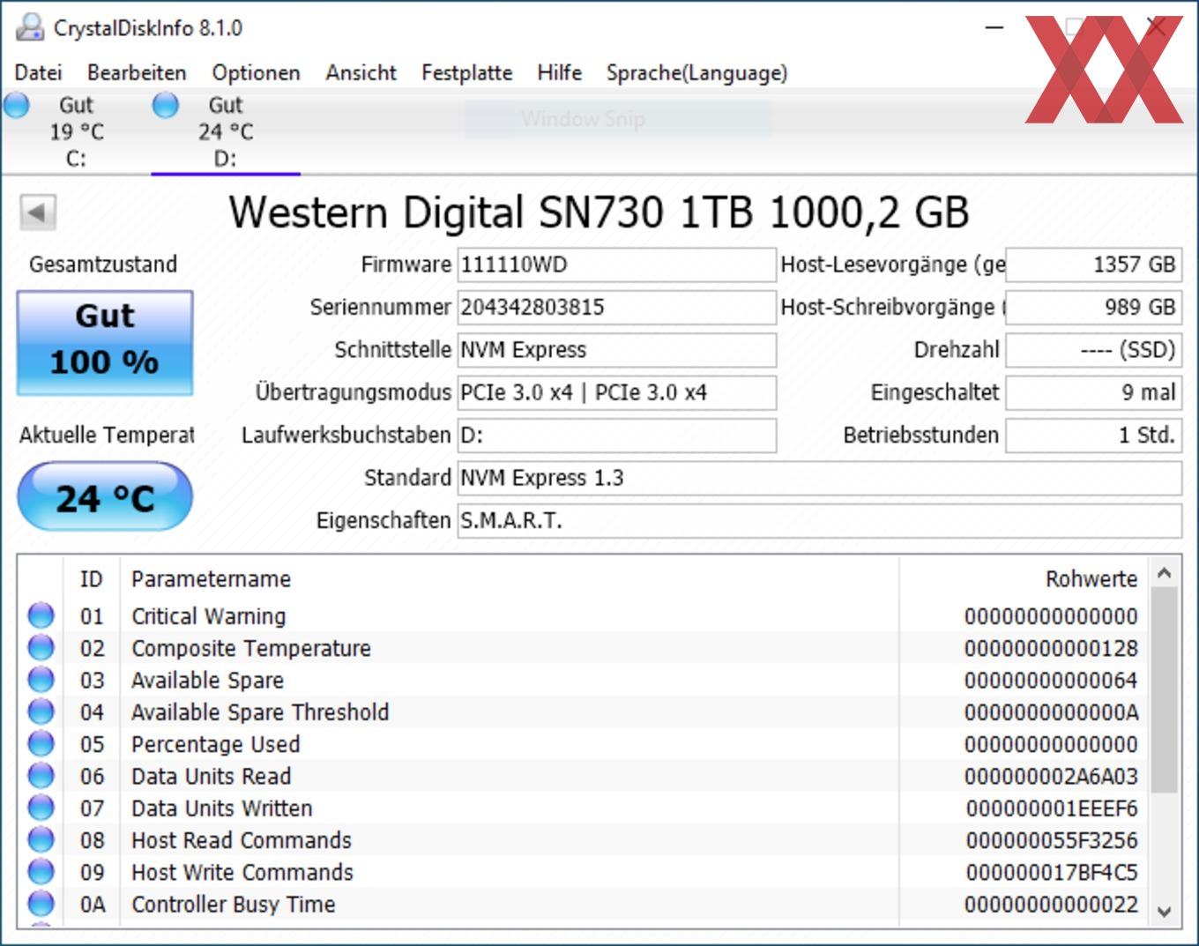This screenshot has width=1199, height=946.
Task: Click the S.M.A.R.T. list scrollbar thumb
Action: (x=1164, y=690)
